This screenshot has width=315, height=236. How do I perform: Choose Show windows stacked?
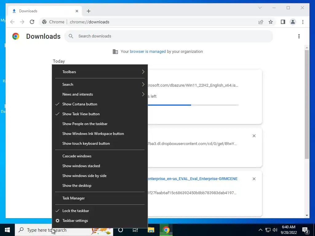[x=100, y=166]
